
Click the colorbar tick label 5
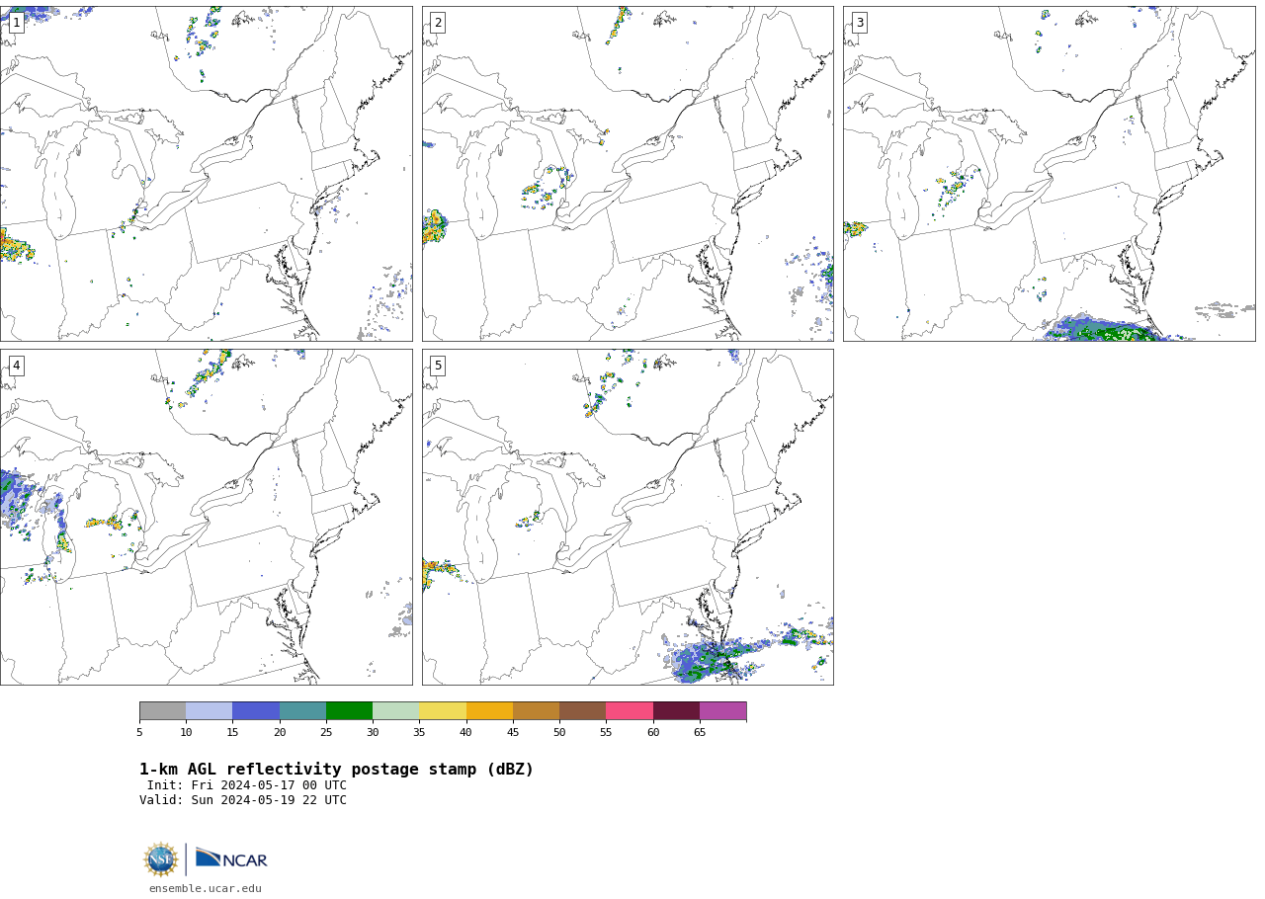139,733
